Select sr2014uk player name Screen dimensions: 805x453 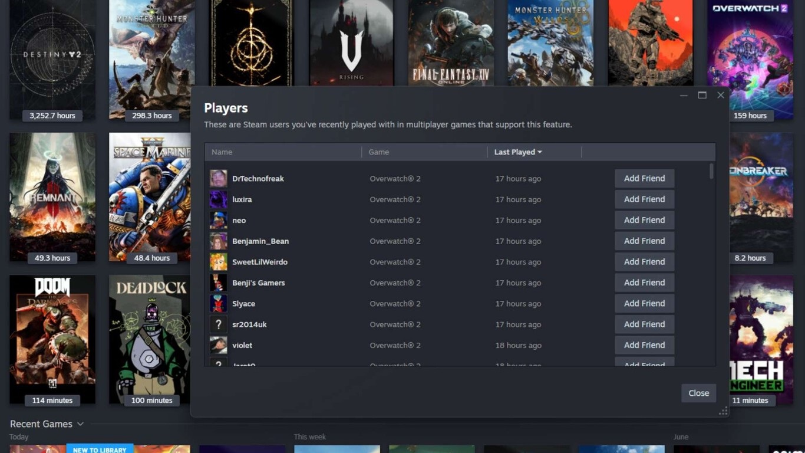(250, 324)
